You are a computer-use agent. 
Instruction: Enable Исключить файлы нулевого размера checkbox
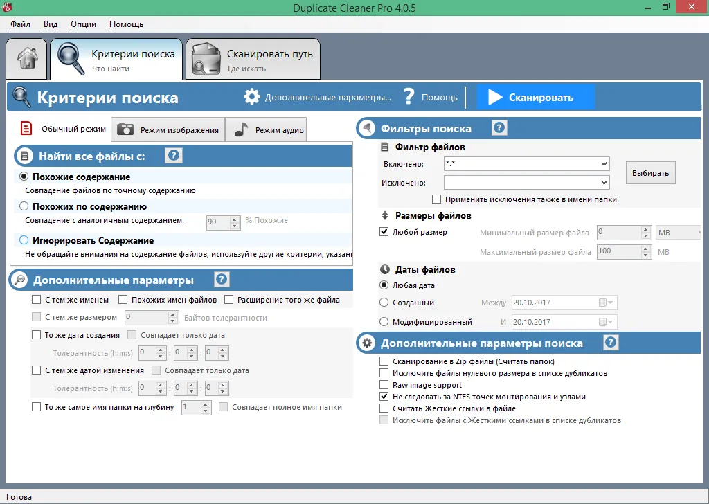coord(384,373)
